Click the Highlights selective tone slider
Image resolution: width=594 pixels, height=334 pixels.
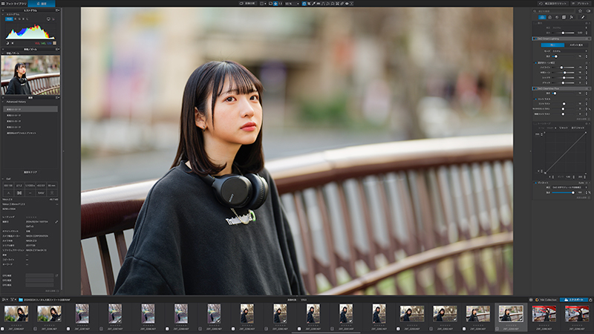[x=563, y=68]
